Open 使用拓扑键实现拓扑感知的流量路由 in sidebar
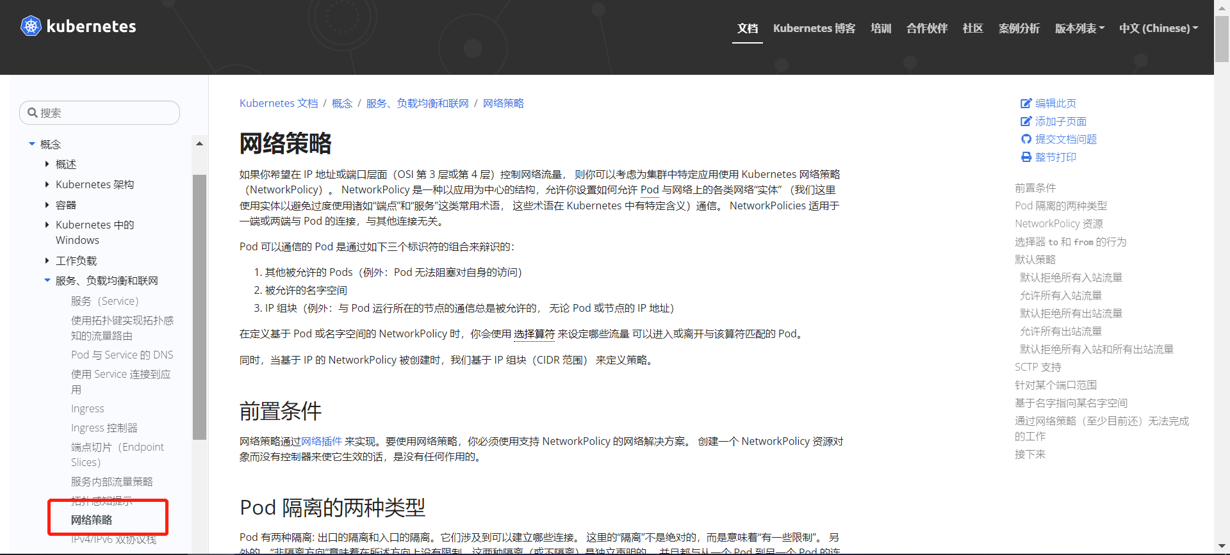The image size is (1230, 555). pos(122,328)
